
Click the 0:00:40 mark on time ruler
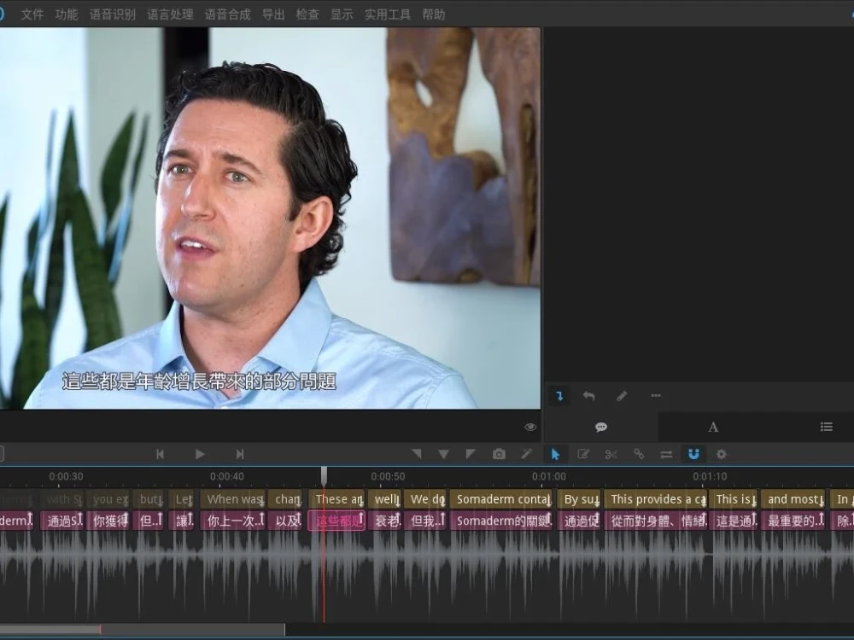click(x=226, y=476)
